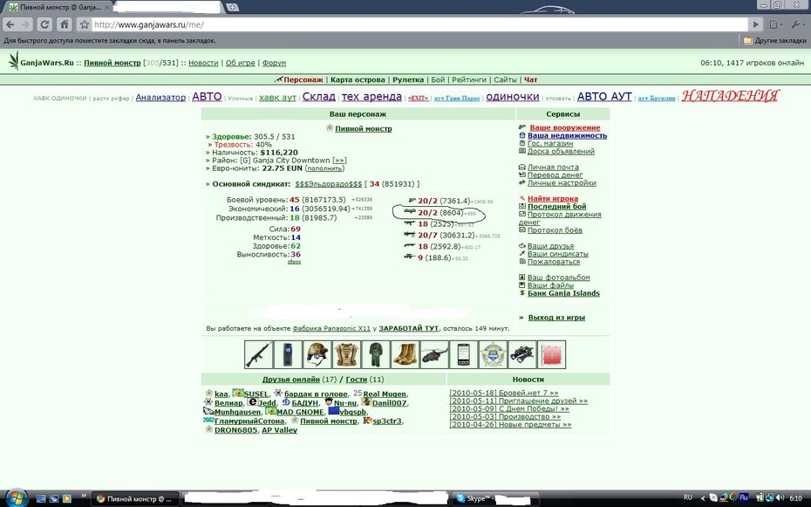Click the volume tray icon
Image resolution: width=811 pixels, height=507 pixels.
780,497
